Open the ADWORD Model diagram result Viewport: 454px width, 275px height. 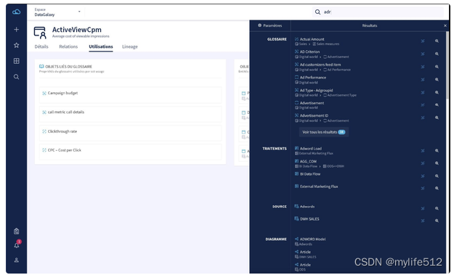312,239
